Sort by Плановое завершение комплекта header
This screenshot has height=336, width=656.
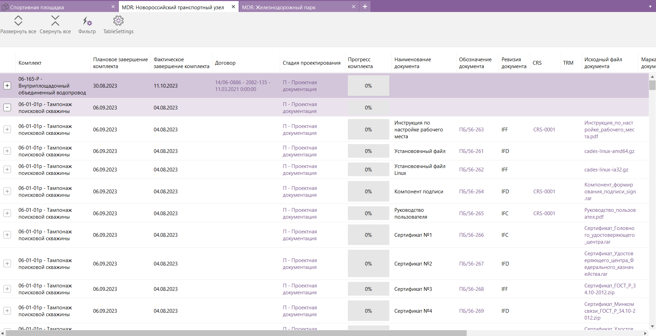121,63
